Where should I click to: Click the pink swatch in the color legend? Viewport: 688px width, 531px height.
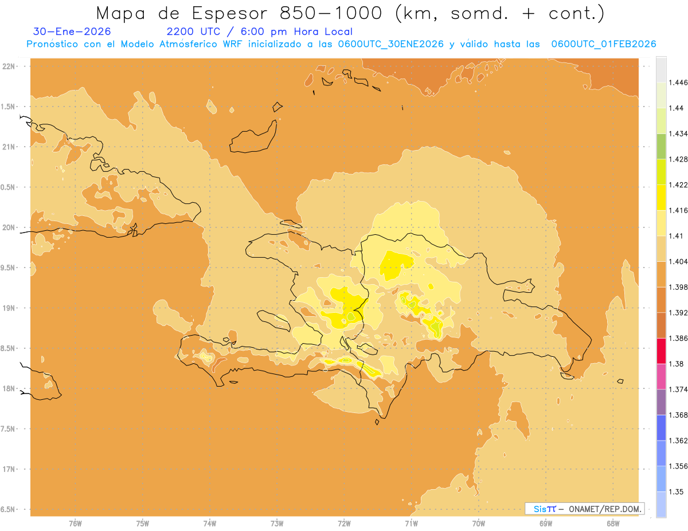click(x=661, y=376)
